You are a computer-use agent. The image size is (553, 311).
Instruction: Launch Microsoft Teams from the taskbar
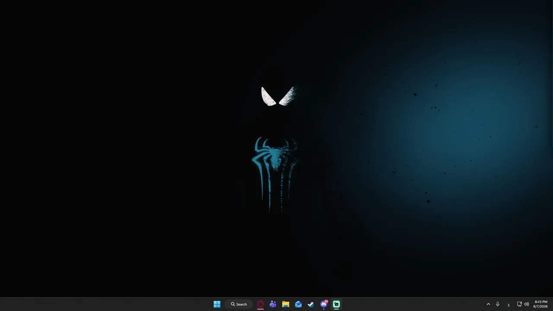coord(273,304)
